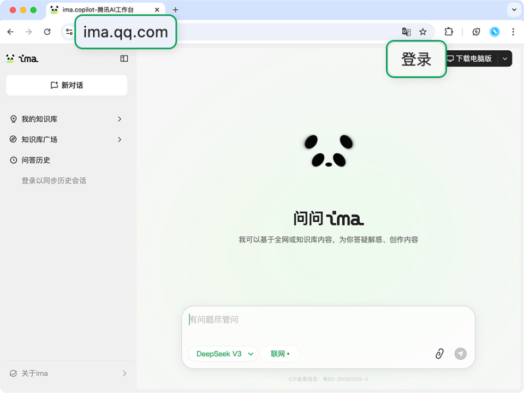Click the send message arrow icon
Image resolution: width=524 pixels, height=393 pixels.
[x=461, y=354]
